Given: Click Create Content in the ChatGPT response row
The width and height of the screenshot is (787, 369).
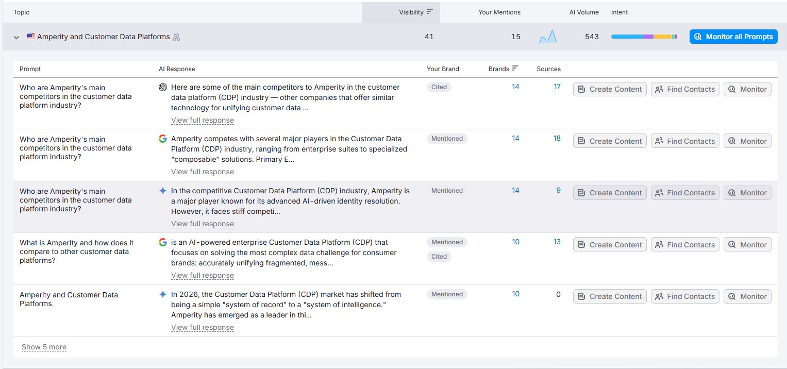Looking at the screenshot, I should click(610, 89).
